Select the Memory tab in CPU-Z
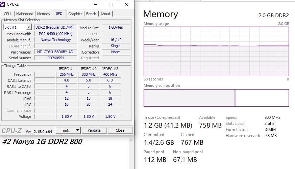The width and height of the screenshot is (295, 169). tap(44, 14)
